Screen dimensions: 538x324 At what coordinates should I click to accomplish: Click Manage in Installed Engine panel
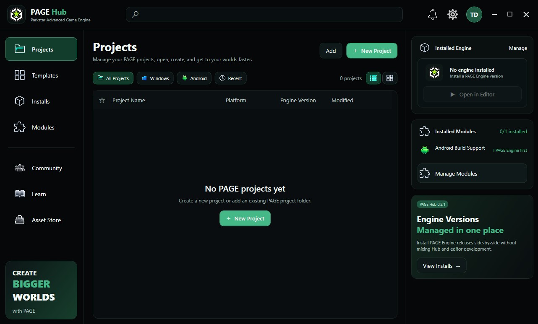pyautogui.click(x=518, y=48)
